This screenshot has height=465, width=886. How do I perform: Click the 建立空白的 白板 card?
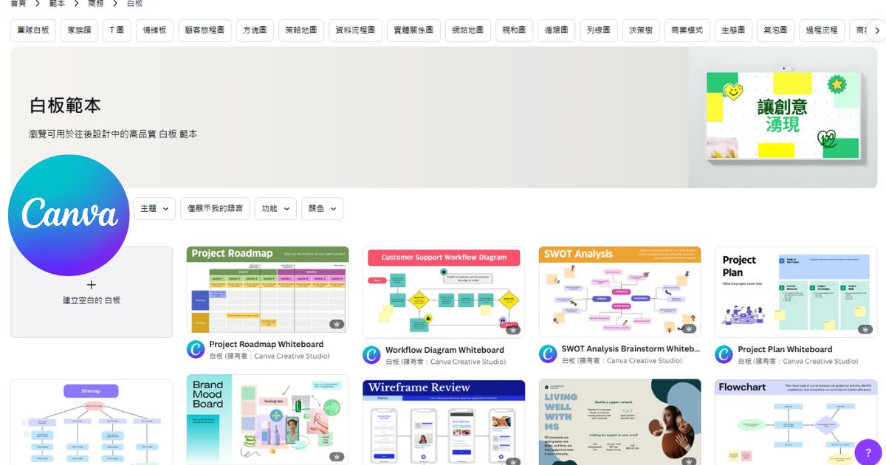point(92,292)
